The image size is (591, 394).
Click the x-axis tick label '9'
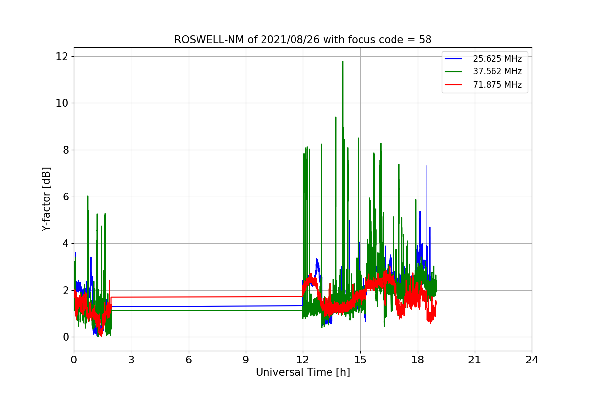(x=246, y=360)
